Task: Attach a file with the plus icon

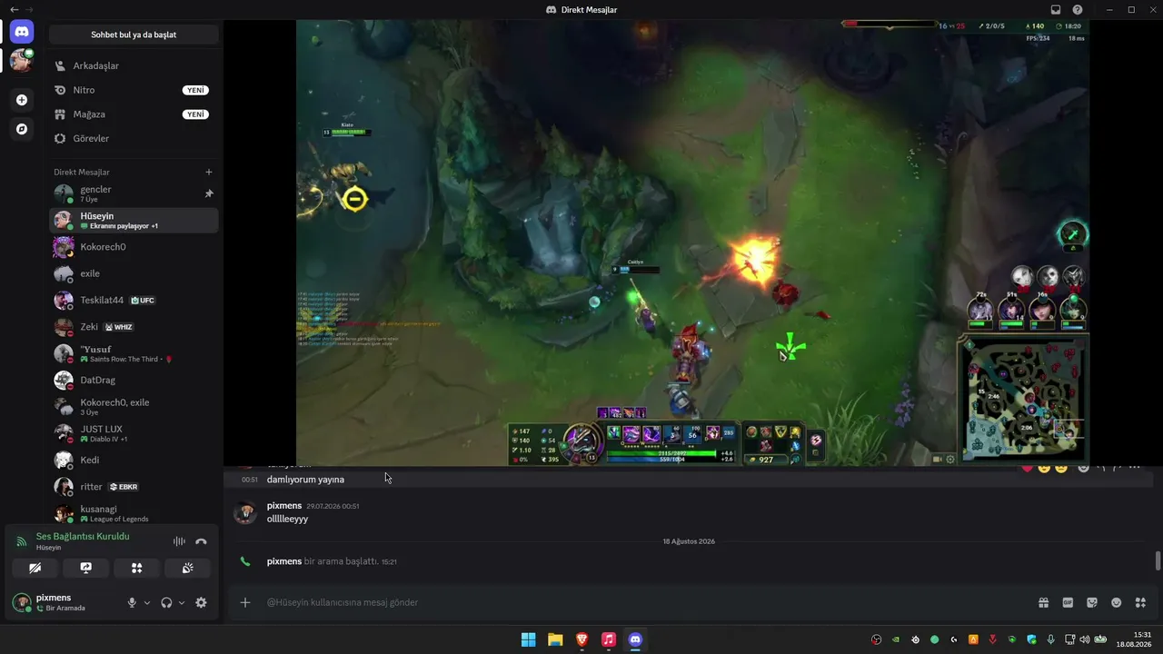Action: [245, 602]
